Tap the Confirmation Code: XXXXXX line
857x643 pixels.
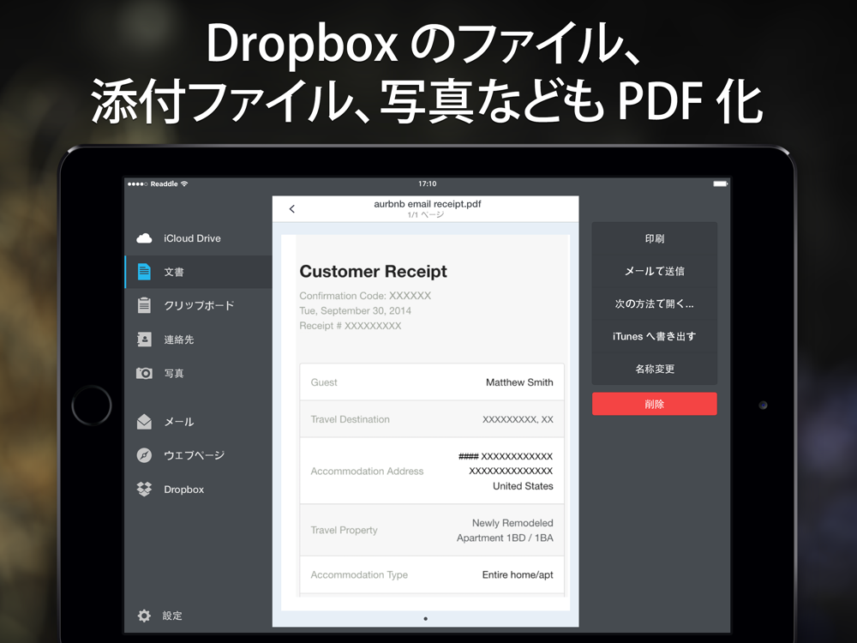coord(365,296)
